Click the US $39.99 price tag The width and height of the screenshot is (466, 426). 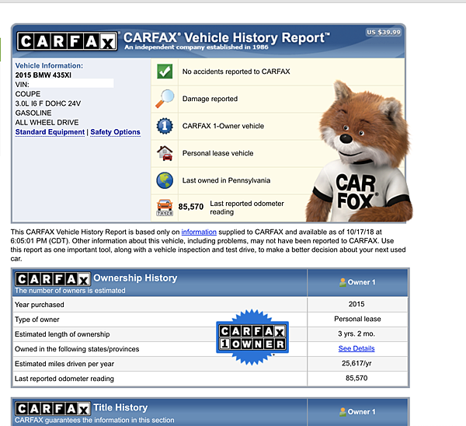point(384,32)
